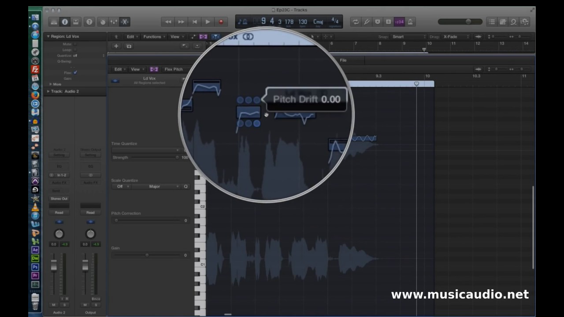
Task: Click the Stereo Out output button
Action: tap(59, 199)
